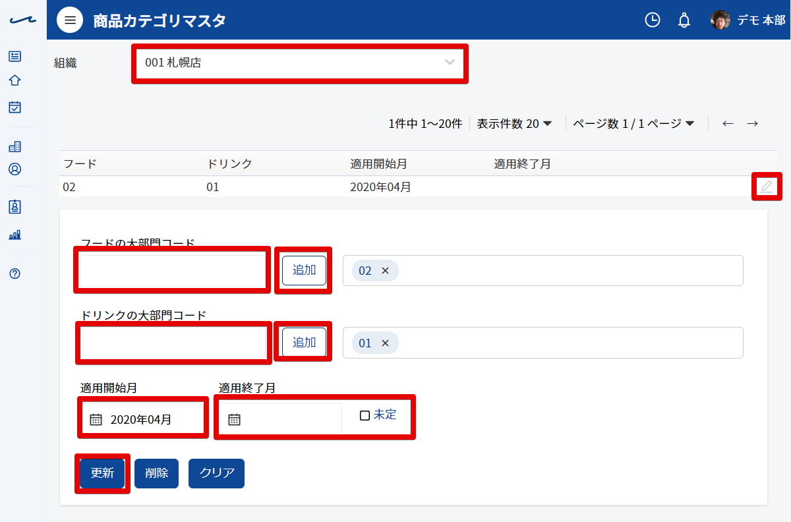Click the フード column header
Screen dimensions: 791x522
pos(80,163)
